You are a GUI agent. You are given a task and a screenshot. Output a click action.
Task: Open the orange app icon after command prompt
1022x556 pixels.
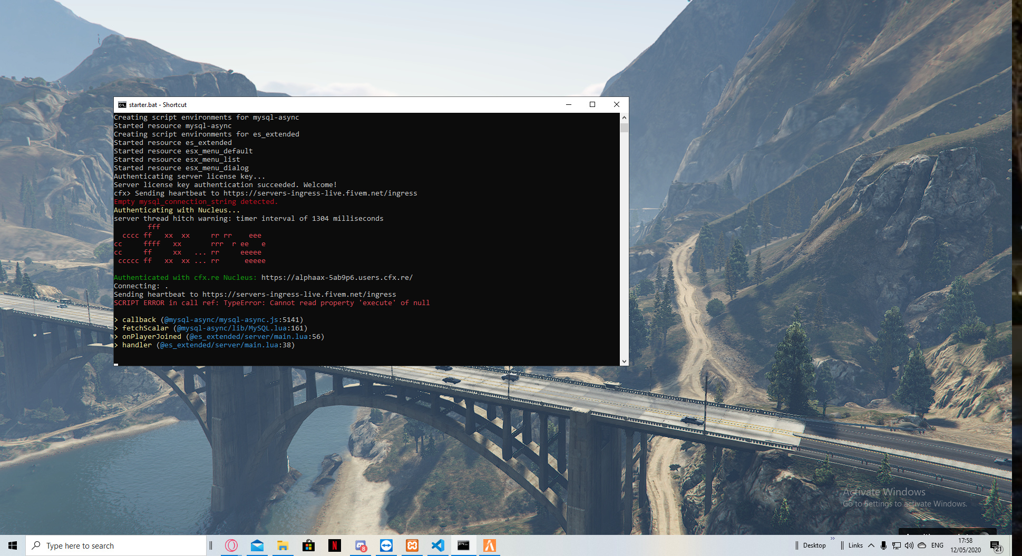click(490, 545)
